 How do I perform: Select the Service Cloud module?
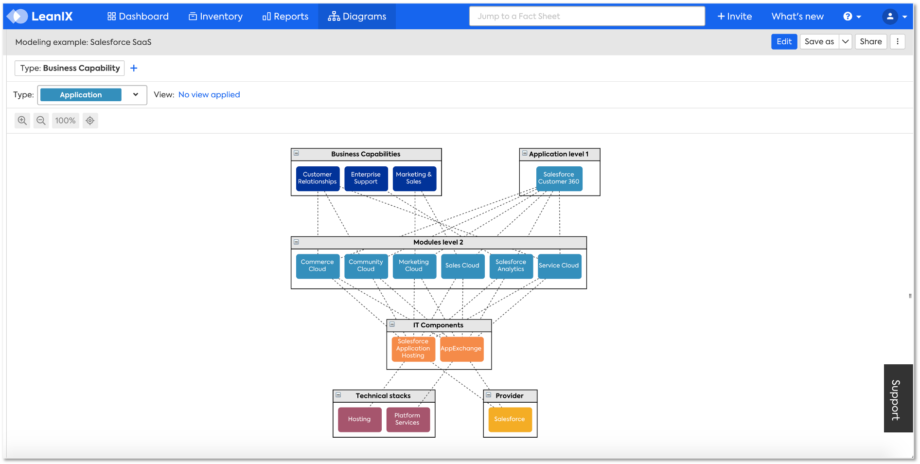coord(559,266)
